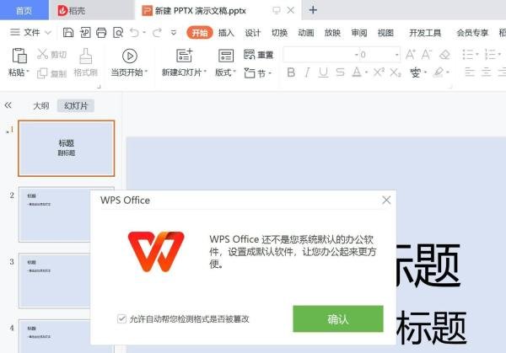
Task: Select the Format Painter (格式刷) brush
Action: [x=85, y=56]
